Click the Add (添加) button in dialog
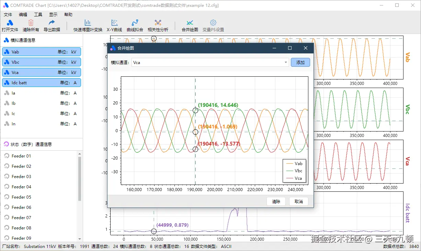 tap(300, 63)
